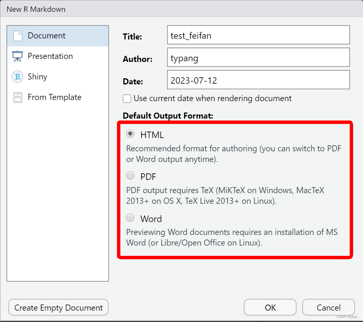Image resolution: width=363 pixels, height=322 pixels.
Task: Click the 'Default Output Format:' heading
Action: (x=168, y=116)
